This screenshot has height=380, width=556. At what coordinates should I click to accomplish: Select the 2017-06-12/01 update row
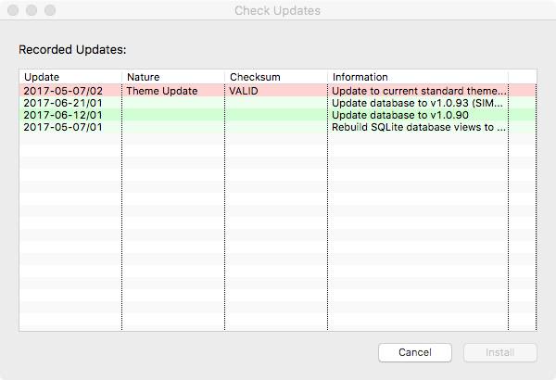click(x=278, y=115)
